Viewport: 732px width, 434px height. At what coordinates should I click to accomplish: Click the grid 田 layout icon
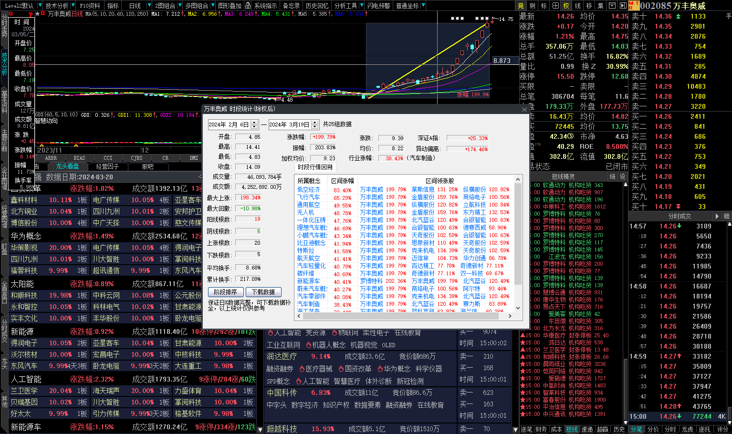click(x=555, y=6)
